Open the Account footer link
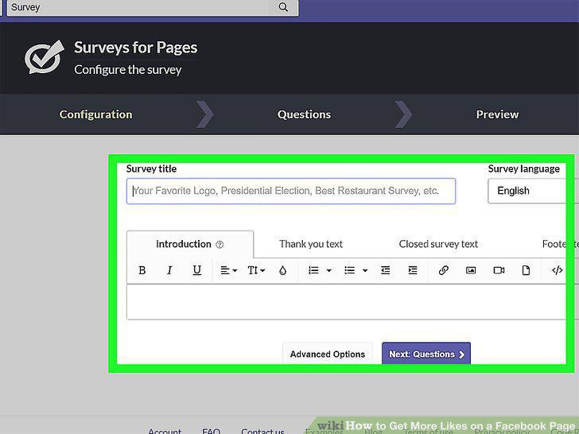Screen dimensions: 579x434 point(165,431)
